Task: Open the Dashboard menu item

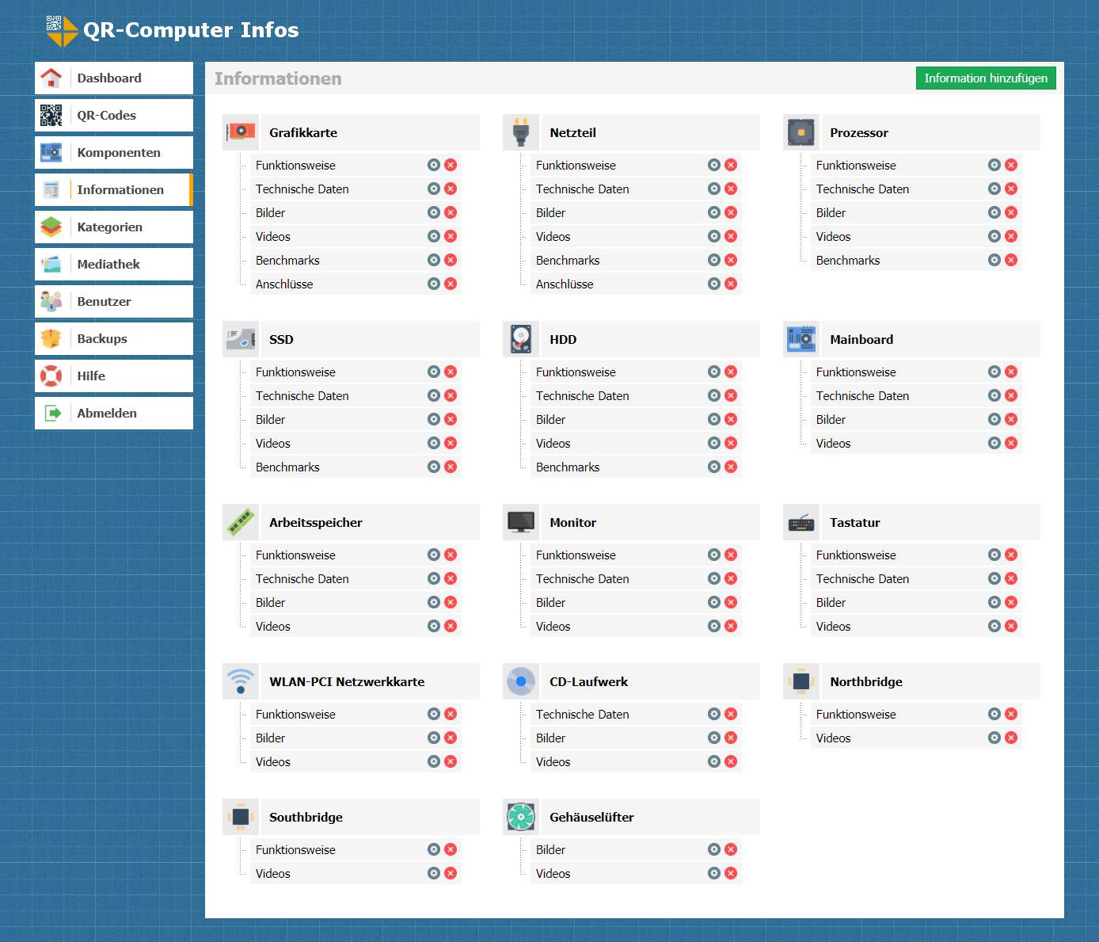Action: 114,78
